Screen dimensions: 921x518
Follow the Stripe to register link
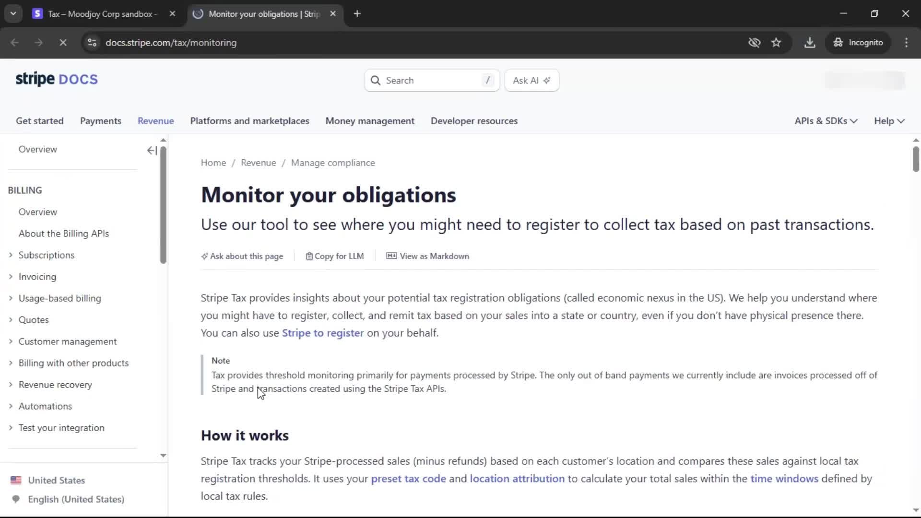click(x=322, y=333)
